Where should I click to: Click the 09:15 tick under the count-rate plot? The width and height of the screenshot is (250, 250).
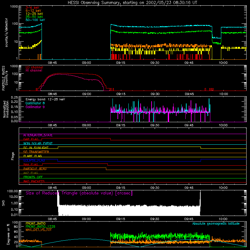pos(121,63)
